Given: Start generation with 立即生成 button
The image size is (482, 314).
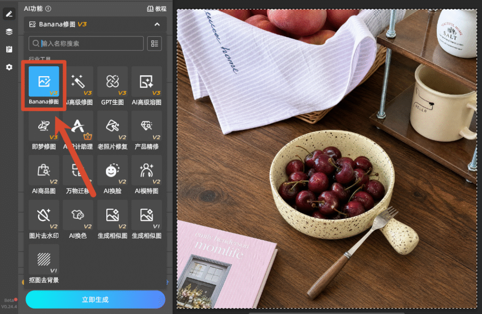Looking at the screenshot, I should [x=95, y=299].
